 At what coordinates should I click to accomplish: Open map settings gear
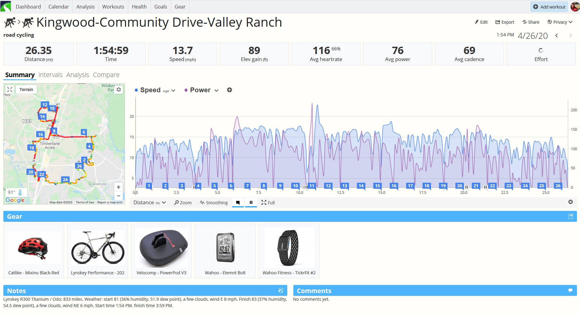click(x=119, y=90)
